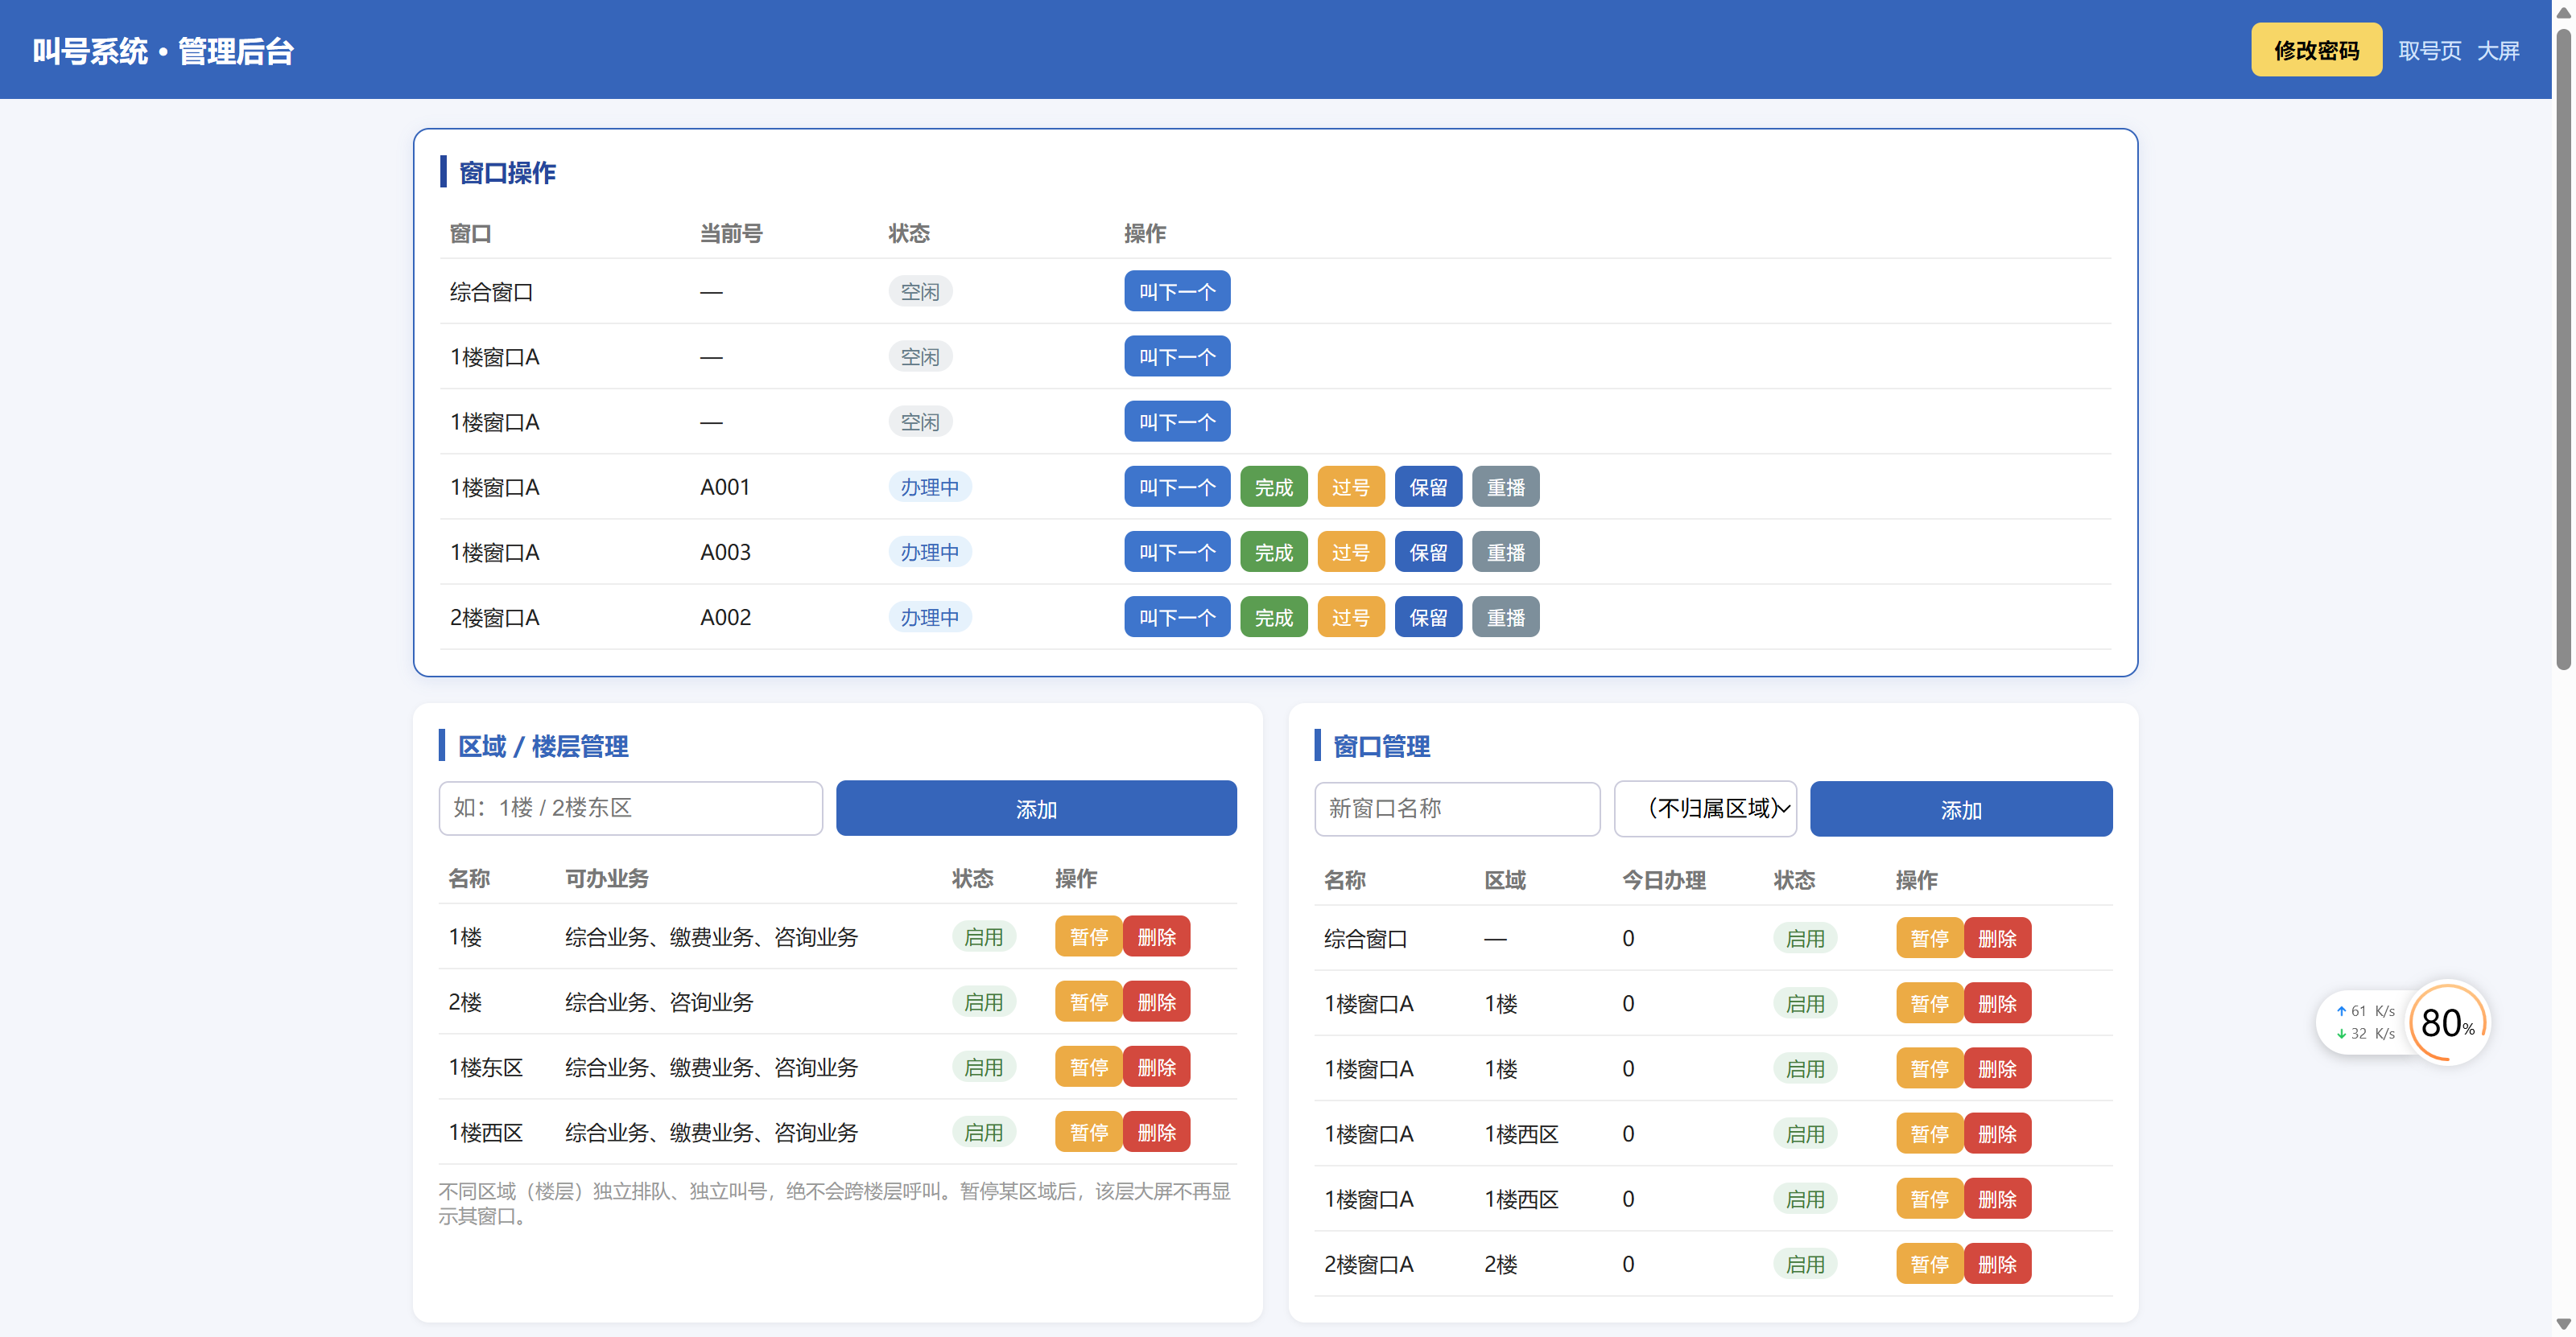Click the 启用 badge for 综合窗口 in 窗口管理

click(1805, 938)
